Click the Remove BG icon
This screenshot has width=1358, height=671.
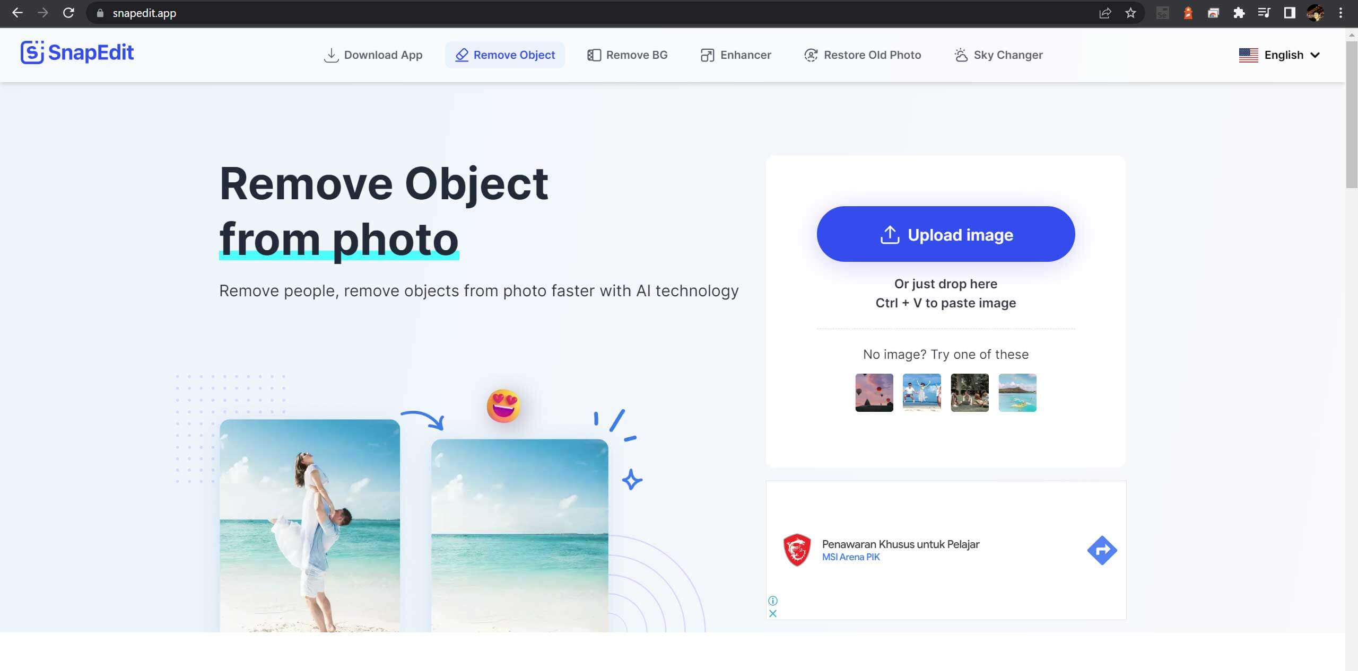pos(593,55)
